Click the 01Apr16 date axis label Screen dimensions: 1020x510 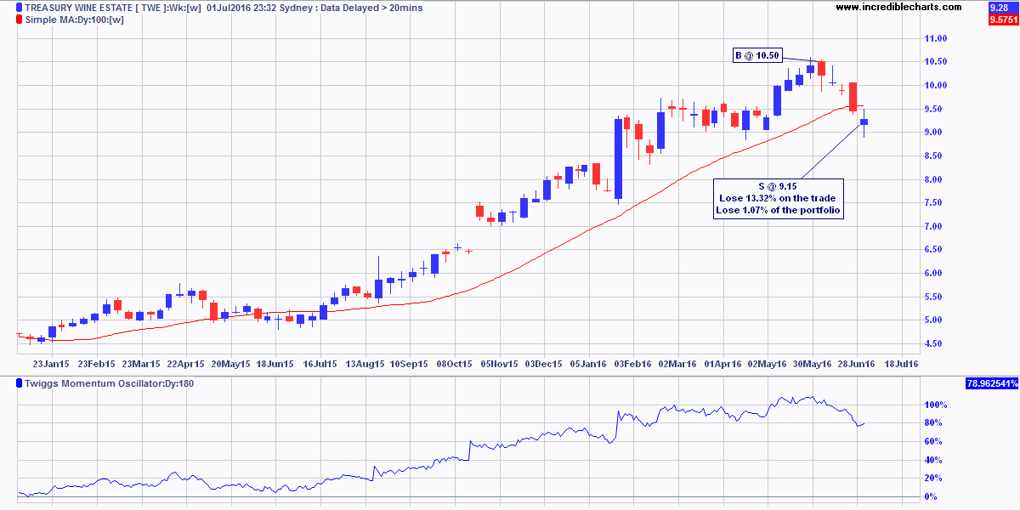722,363
